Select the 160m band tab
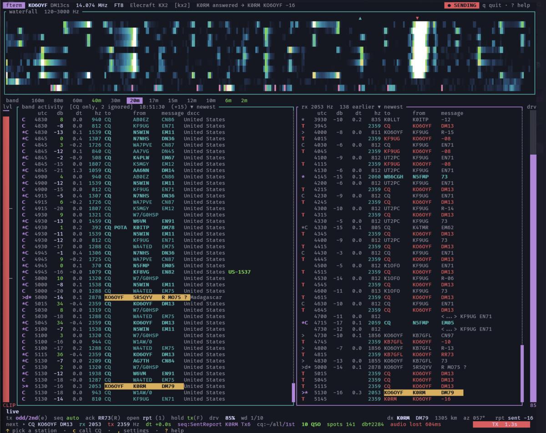This screenshot has width=546, height=433. coord(38,101)
